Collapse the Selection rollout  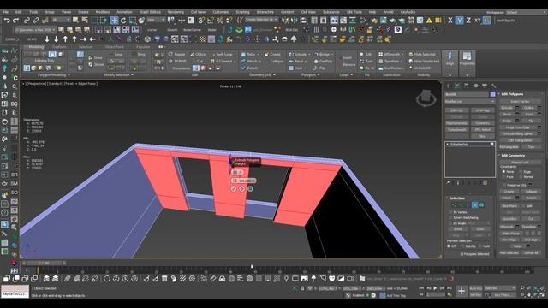447,198
